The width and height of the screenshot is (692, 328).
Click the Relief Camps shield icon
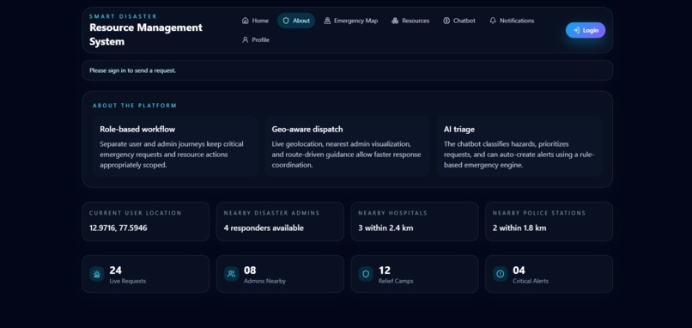click(366, 274)
